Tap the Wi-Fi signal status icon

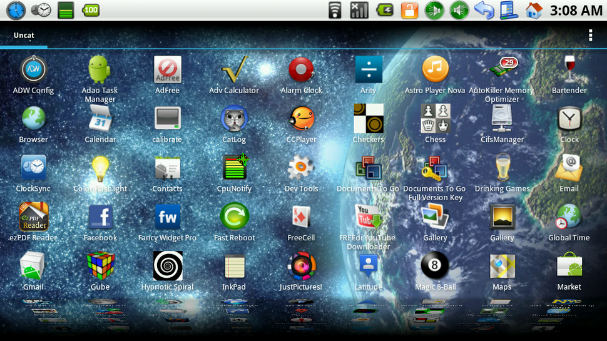point(335,10)
